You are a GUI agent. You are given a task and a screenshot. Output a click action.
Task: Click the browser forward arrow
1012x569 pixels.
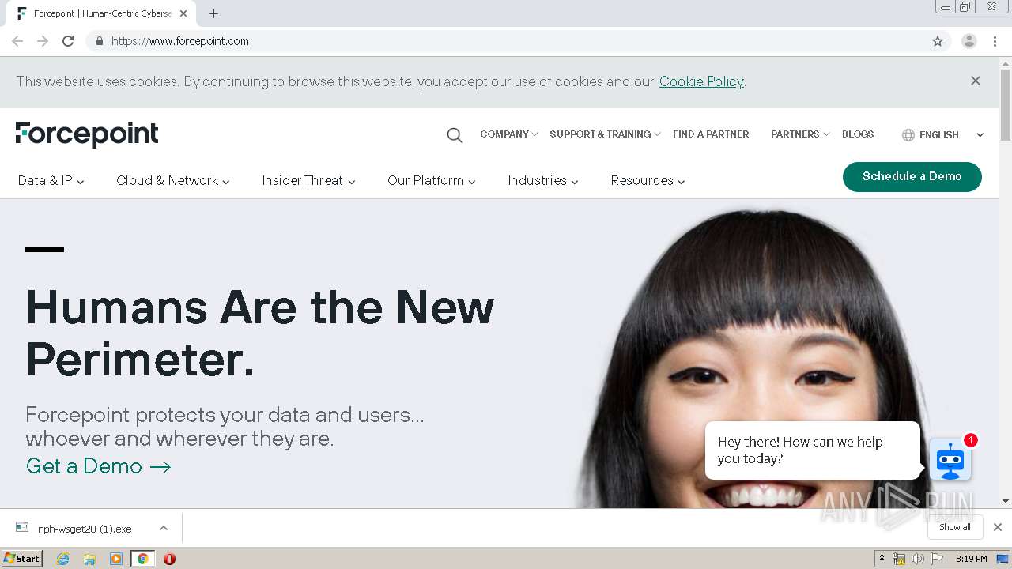pos(43,41)
